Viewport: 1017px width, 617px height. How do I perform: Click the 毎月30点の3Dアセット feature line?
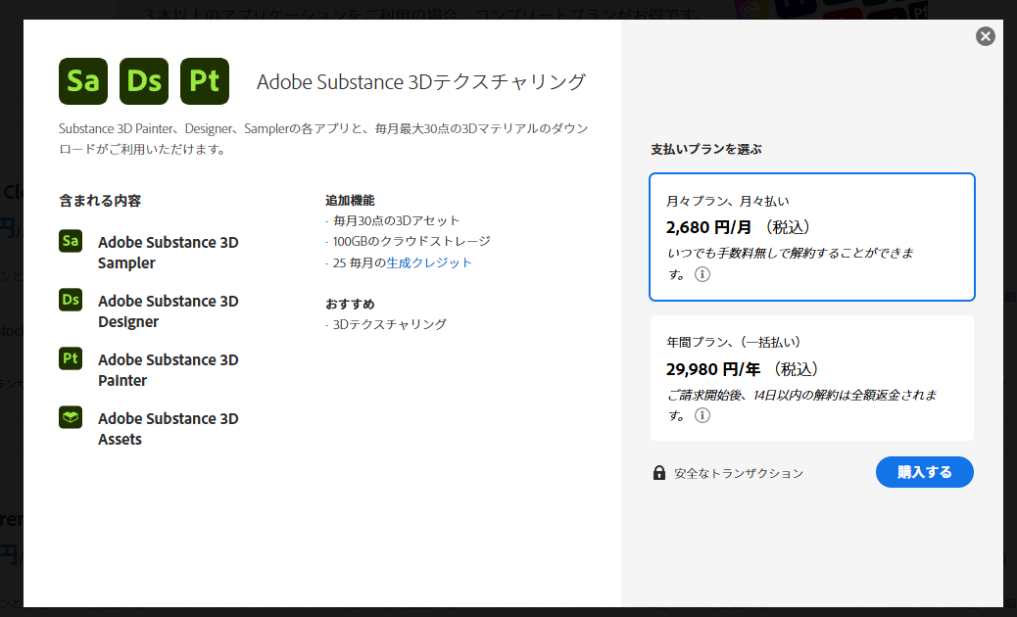tap(396, 220)
